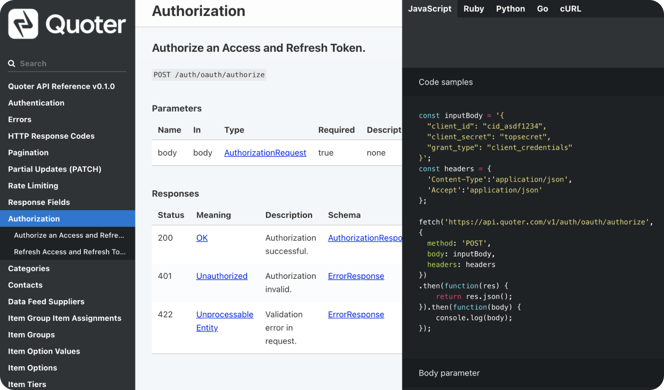Click the Unprocessable Entity link
This screenshot has width=664, height=390.
[224, 315]
